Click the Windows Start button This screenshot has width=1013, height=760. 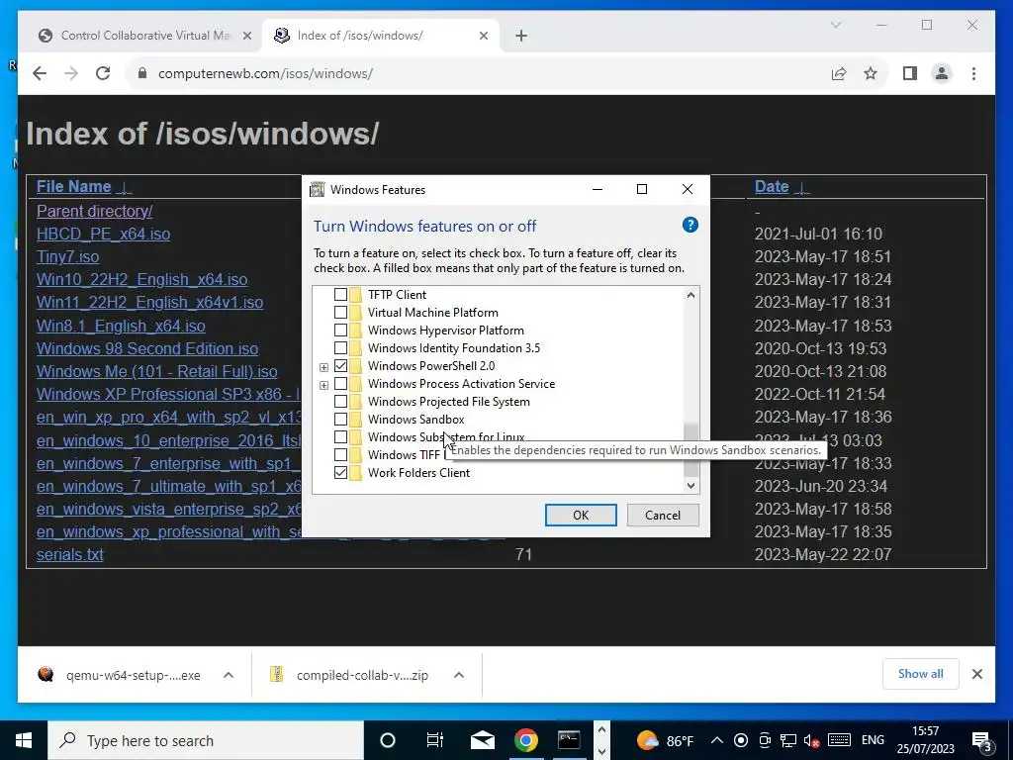coord(24,740)
